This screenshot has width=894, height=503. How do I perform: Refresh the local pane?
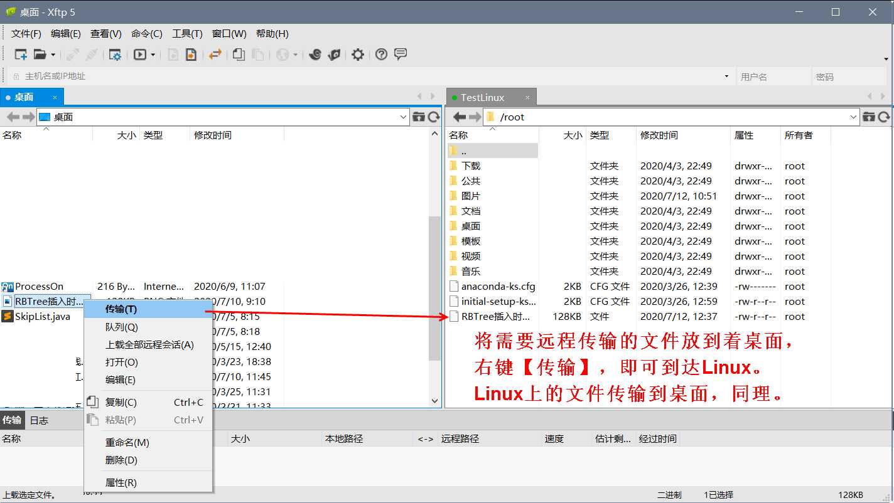pyautogui.click(x=434, y=117)
